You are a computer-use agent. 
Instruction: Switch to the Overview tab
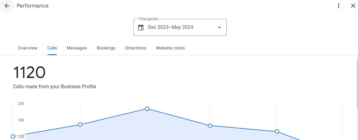coord(28,48)
